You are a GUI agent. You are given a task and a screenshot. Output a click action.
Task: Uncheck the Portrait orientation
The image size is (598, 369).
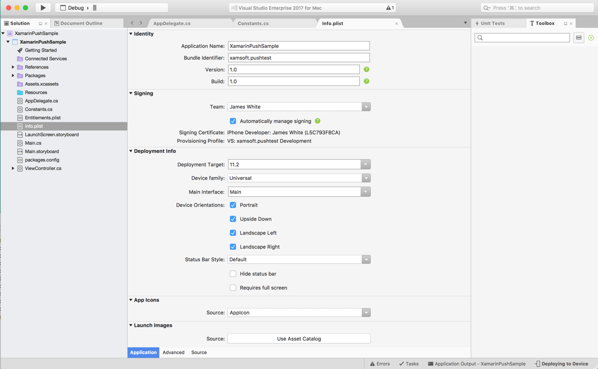click(x=233, y=205)
